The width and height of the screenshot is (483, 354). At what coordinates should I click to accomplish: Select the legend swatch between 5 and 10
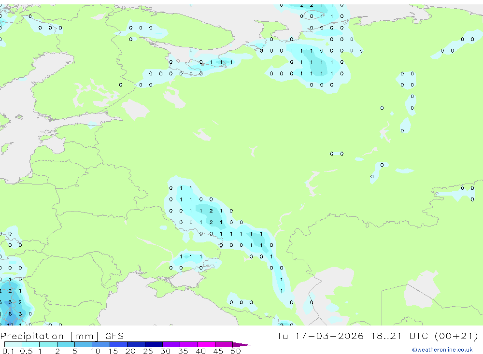(83, 344)
